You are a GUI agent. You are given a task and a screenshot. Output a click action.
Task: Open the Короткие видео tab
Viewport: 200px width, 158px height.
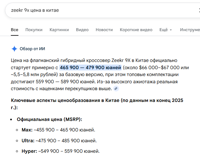[136, 30]
